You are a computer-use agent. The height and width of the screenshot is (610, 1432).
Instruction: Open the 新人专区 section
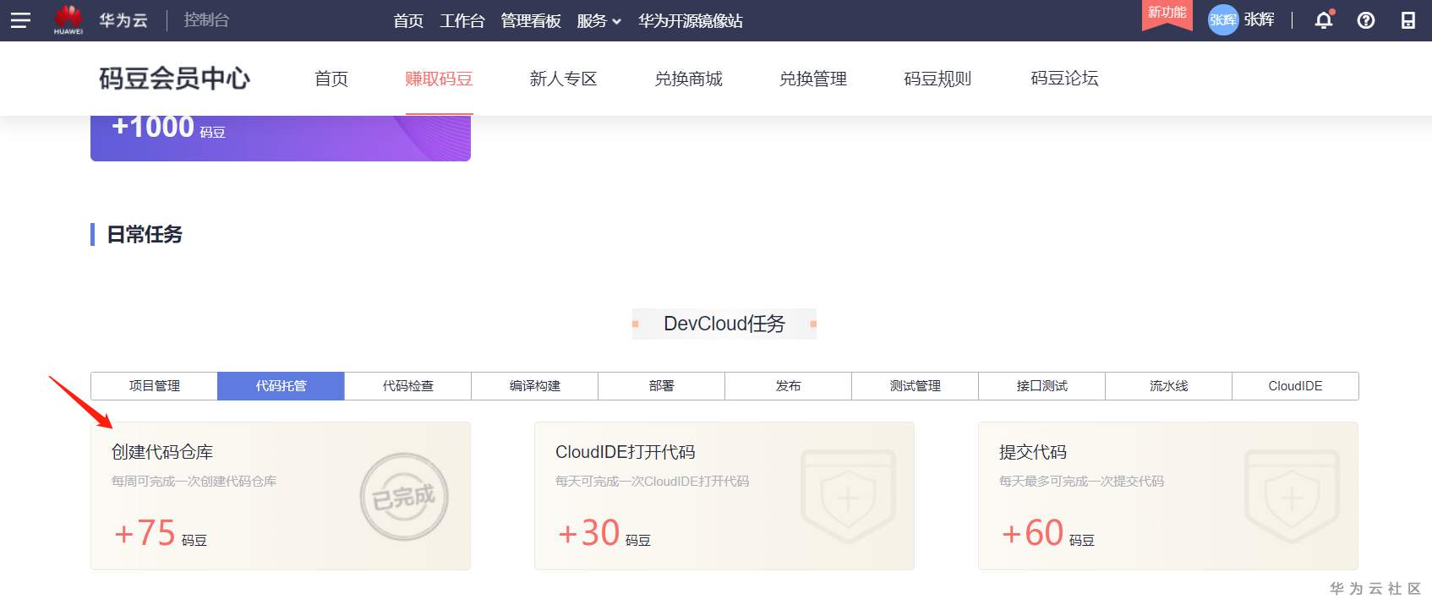[563, 79]
